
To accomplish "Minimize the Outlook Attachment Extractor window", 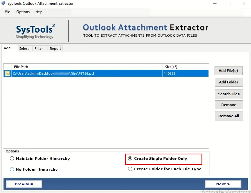I will coord(215,4).
